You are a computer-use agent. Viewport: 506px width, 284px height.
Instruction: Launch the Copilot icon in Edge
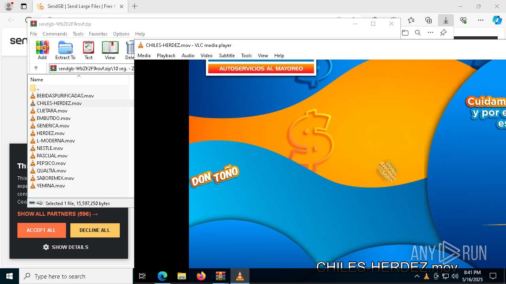[x=497, y=20]
